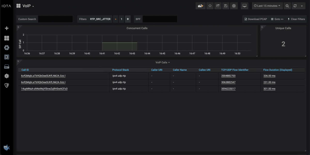Click Clear Filters button
Screen dimensions: 310x155
[x=296, y=19]
